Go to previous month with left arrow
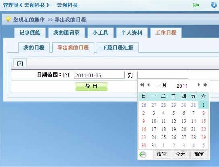The height and width of the screenshot is (167, 219). (149, 85)
